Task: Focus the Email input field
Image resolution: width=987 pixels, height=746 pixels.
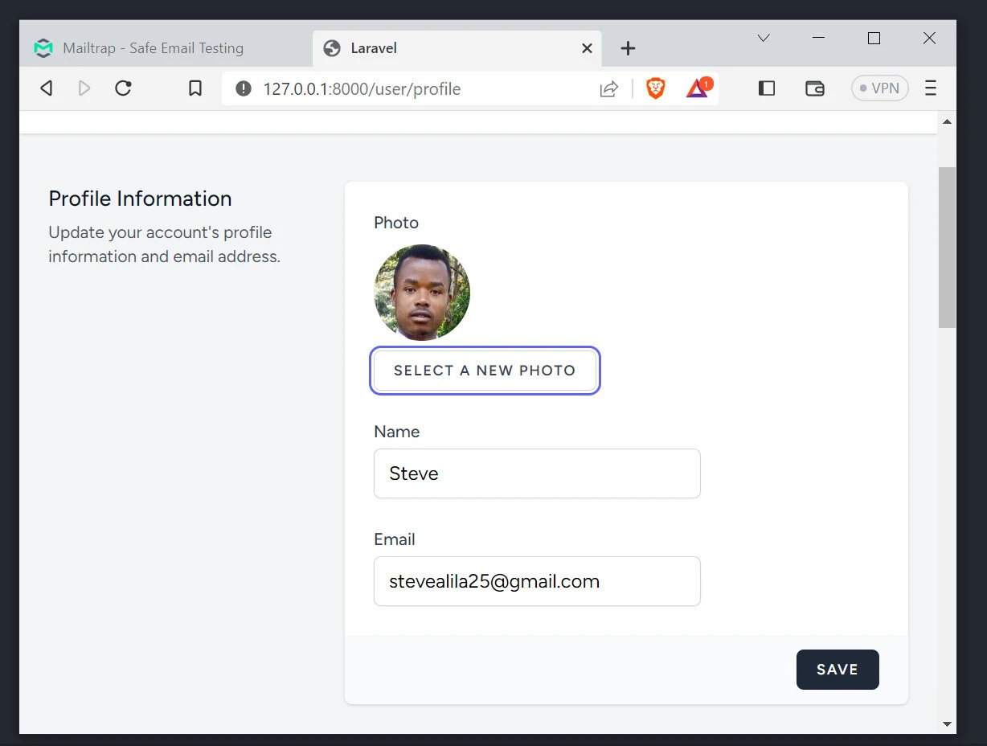Action: pos(537,581)
